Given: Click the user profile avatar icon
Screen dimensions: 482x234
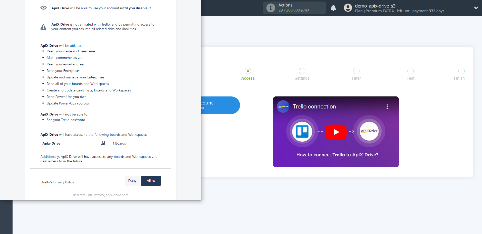Looking at the screenshot, I should [x=348, y=8].
